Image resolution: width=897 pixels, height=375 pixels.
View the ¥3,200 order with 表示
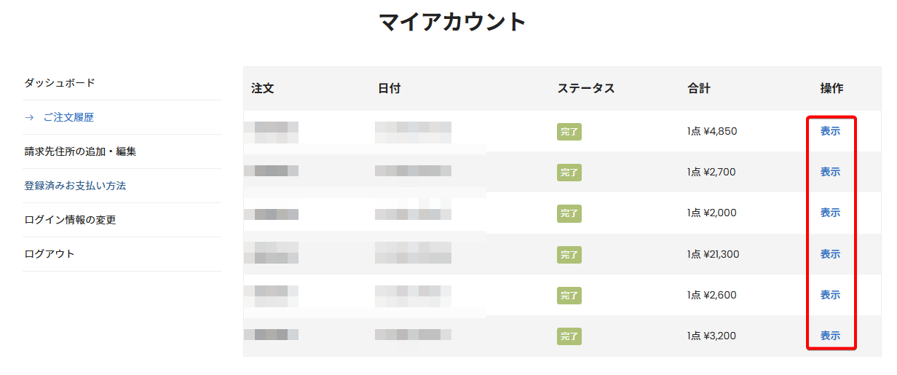click(830, 336)
